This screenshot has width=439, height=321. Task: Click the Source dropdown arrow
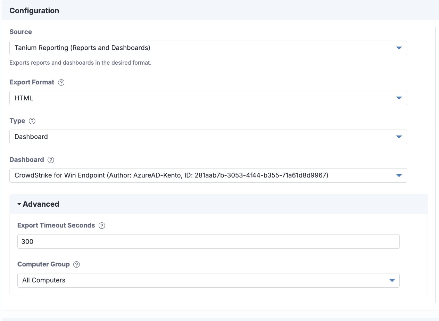tap(399, 48)
